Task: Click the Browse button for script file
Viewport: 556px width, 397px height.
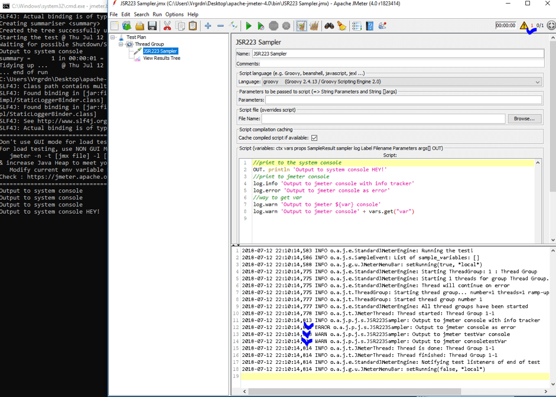Action: 524,118
